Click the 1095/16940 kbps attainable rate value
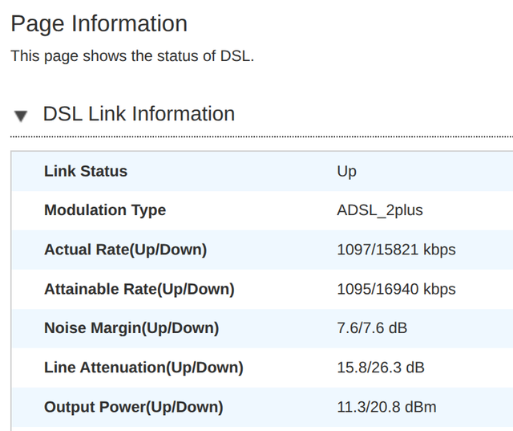The image size is (513, 431). coord(396,289)
